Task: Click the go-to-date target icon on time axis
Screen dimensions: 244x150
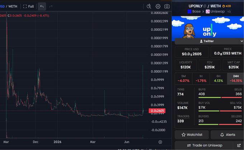Action: (160, 142)
